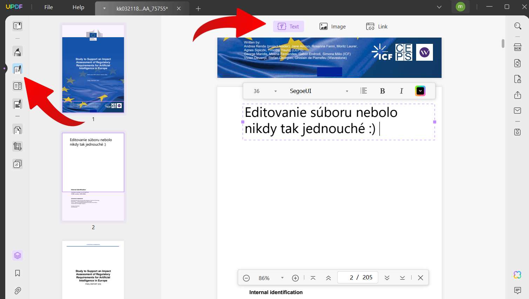Image resolution: width=529 pixels, height=299 pixels.
Task: Click the Share file icon
Action: point(517,95)
